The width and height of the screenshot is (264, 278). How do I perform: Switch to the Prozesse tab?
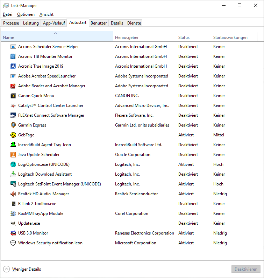[11, 23]
